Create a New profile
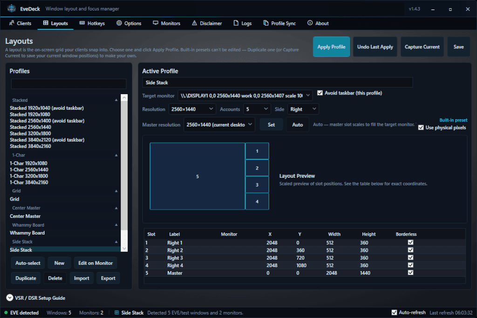 pyautogui.click(x=59, y=263)
